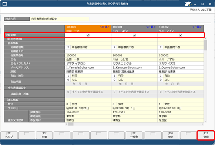Click postal code 162-0052
Viewport: 215px width, 145px height.
tap(88, 112)
